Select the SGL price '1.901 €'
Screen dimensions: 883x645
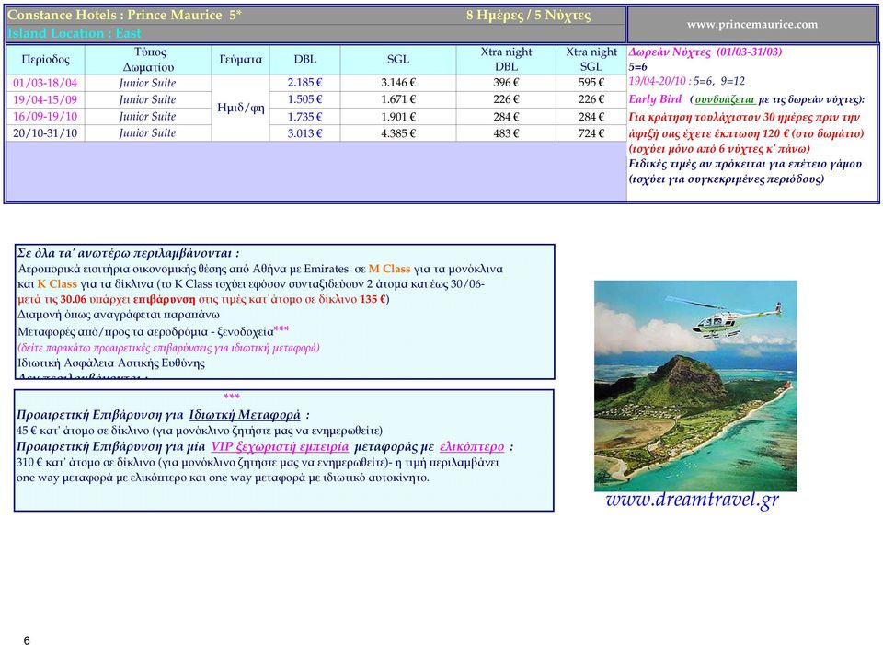[398, 117]
